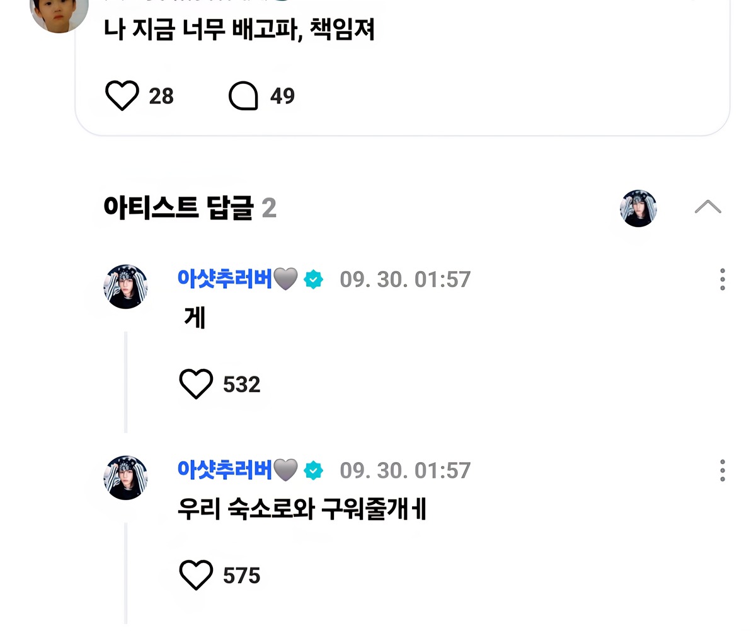Like the reply with 532 hearts
Image resolution: width=756 pixels, height=633 pixels.
pyautogui.click(x=197, y=384)
